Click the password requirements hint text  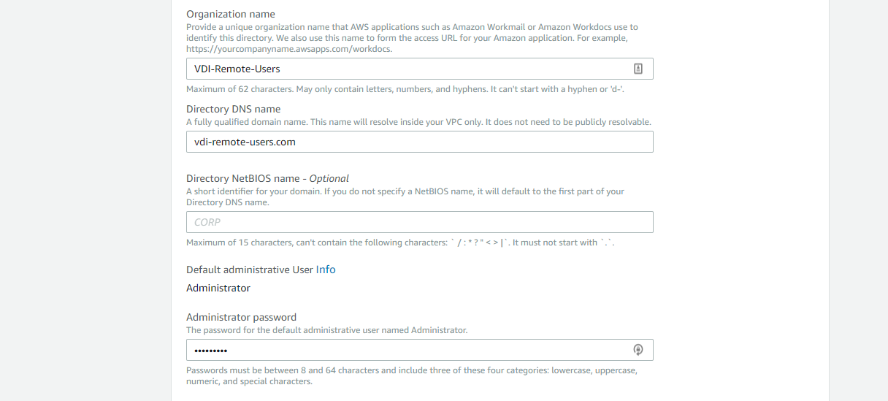(411, 375)
